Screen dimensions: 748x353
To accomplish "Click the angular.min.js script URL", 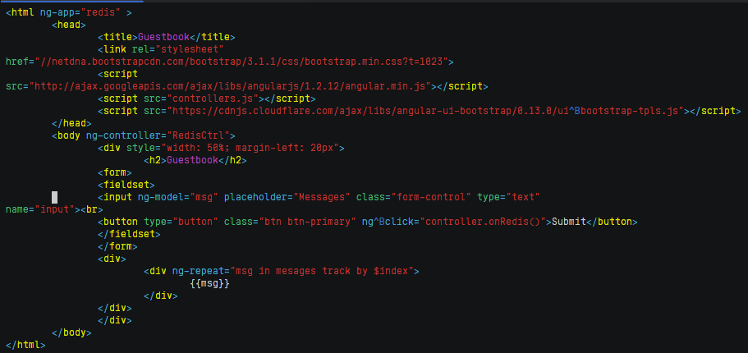I will [230, 86].
